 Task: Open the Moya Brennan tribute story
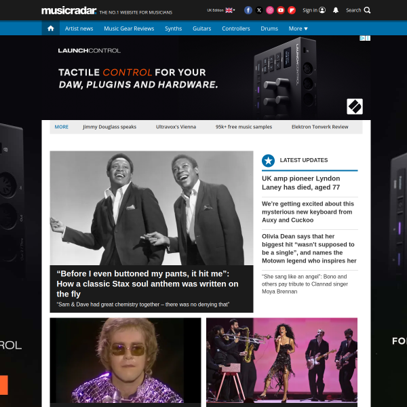tap(305, 284)
